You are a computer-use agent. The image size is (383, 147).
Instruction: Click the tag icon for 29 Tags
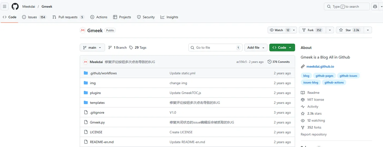[x=131, y=48]
